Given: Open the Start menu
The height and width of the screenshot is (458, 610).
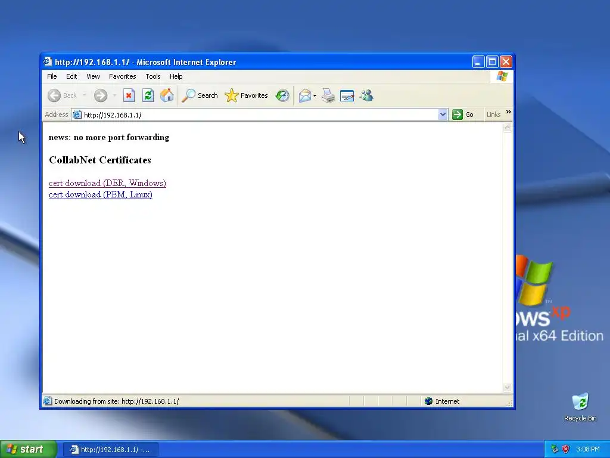Looking at the screenshot, I should 29,449.
